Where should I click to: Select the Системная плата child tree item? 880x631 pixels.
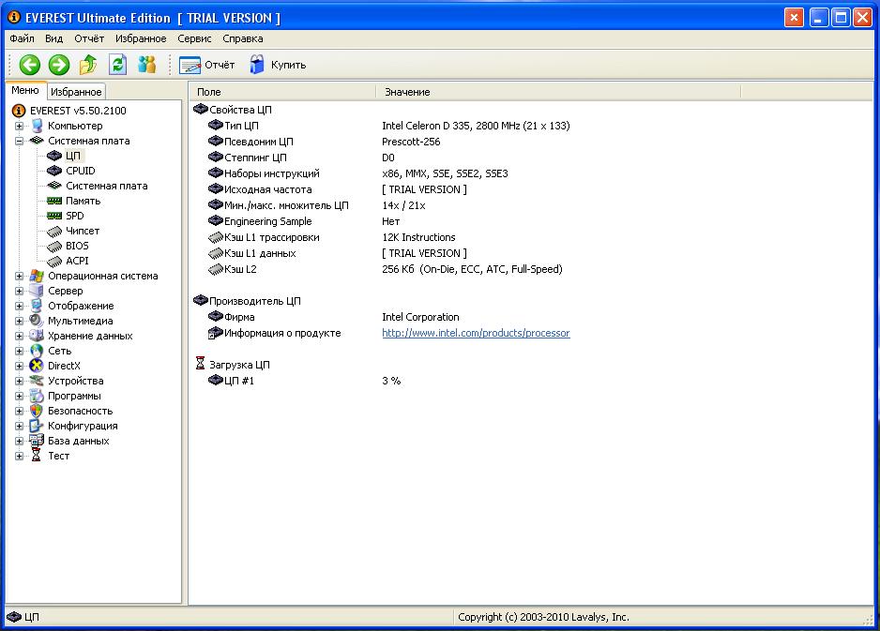tap(107, 186)
